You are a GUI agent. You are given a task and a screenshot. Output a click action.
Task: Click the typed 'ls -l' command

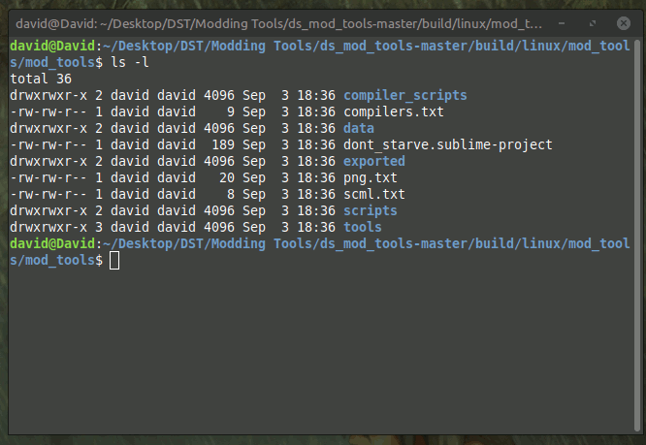[131, 62]
